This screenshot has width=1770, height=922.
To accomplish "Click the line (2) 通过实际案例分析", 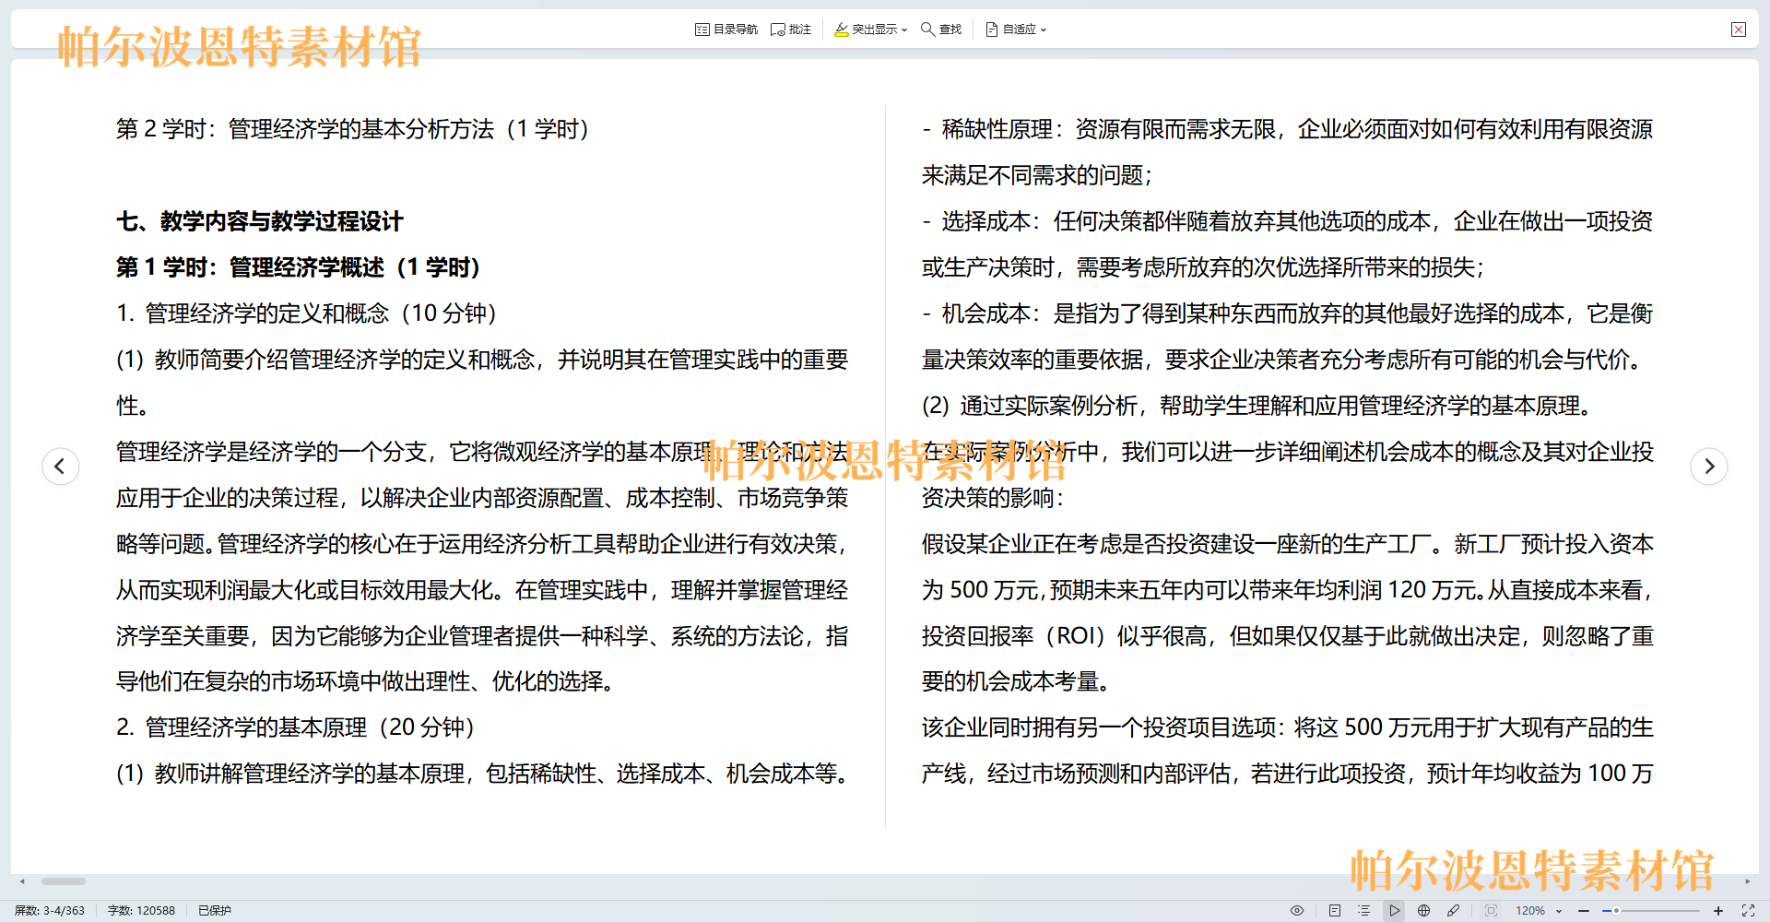I will [1260, 406].
